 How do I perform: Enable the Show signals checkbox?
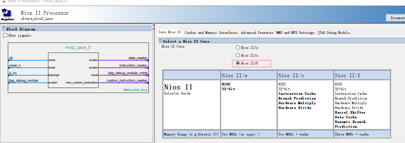(5, 35)
